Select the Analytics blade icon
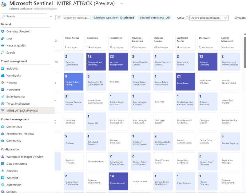Viewport: 246px width, 193px height. pos(3,171)
